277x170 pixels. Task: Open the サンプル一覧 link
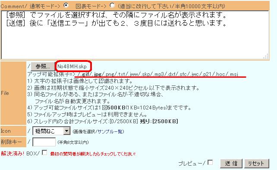[110, 131]
